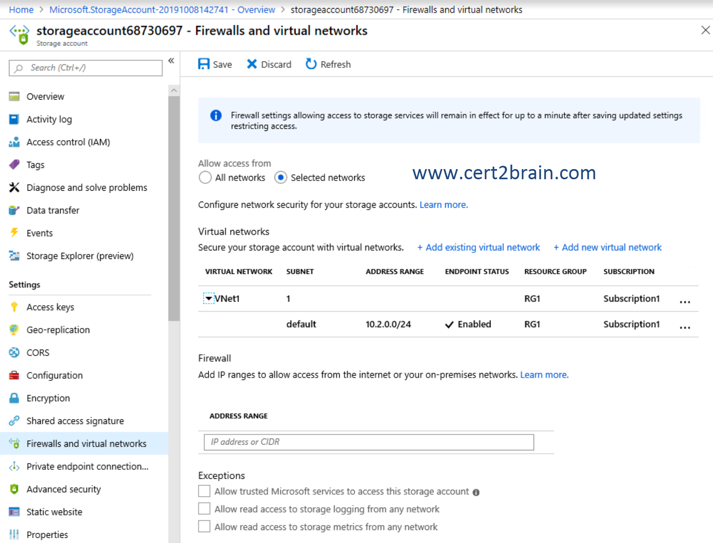Image resolution: width=713 pixels, height=543 pixels.
Task: Select the All networks radio button
Action: tap(205, 178)
